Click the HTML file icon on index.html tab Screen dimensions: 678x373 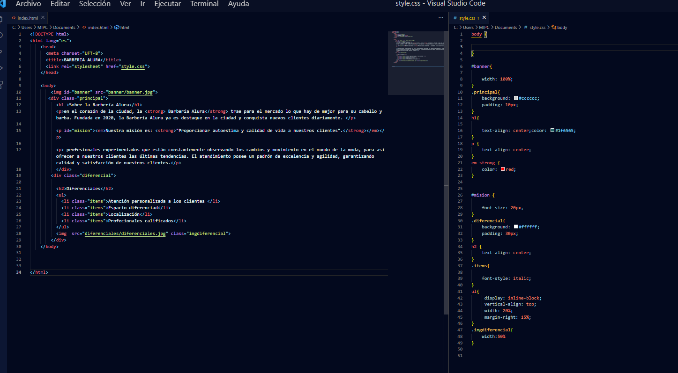pyautogui.click(x=14, y=18)
